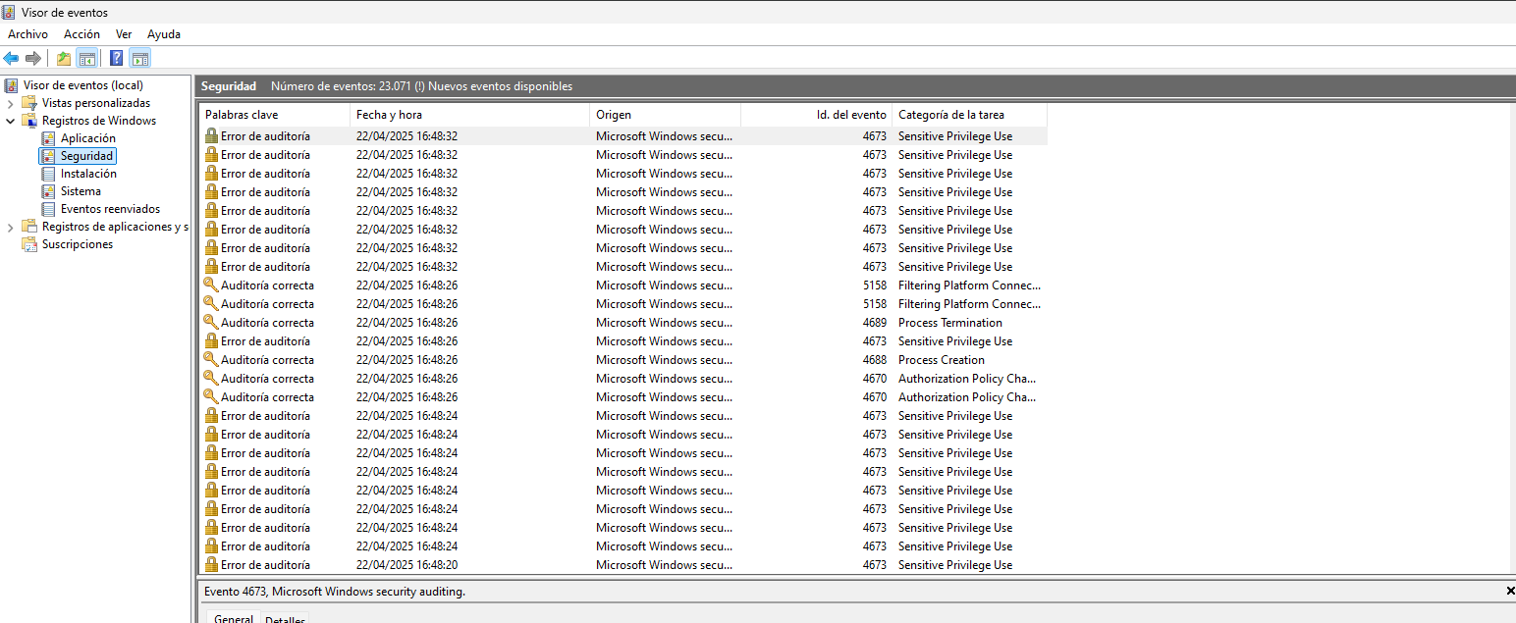Expand Registros de aplicaciones y servicios node
The height and width of the screenshot is (623, 1516).
11,227
